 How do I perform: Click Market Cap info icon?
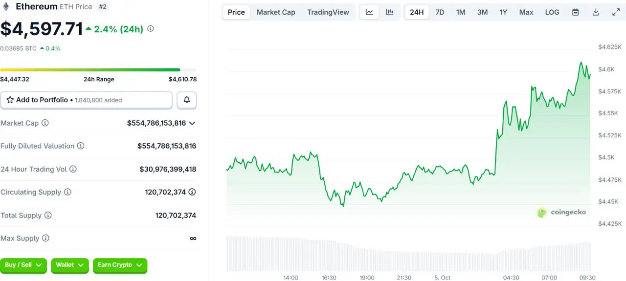pos(45,123)
